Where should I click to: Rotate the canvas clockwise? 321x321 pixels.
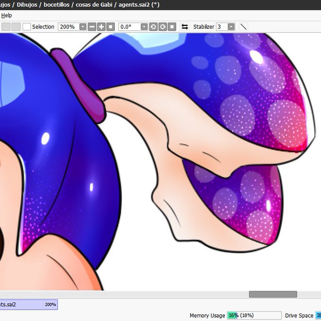163,27
